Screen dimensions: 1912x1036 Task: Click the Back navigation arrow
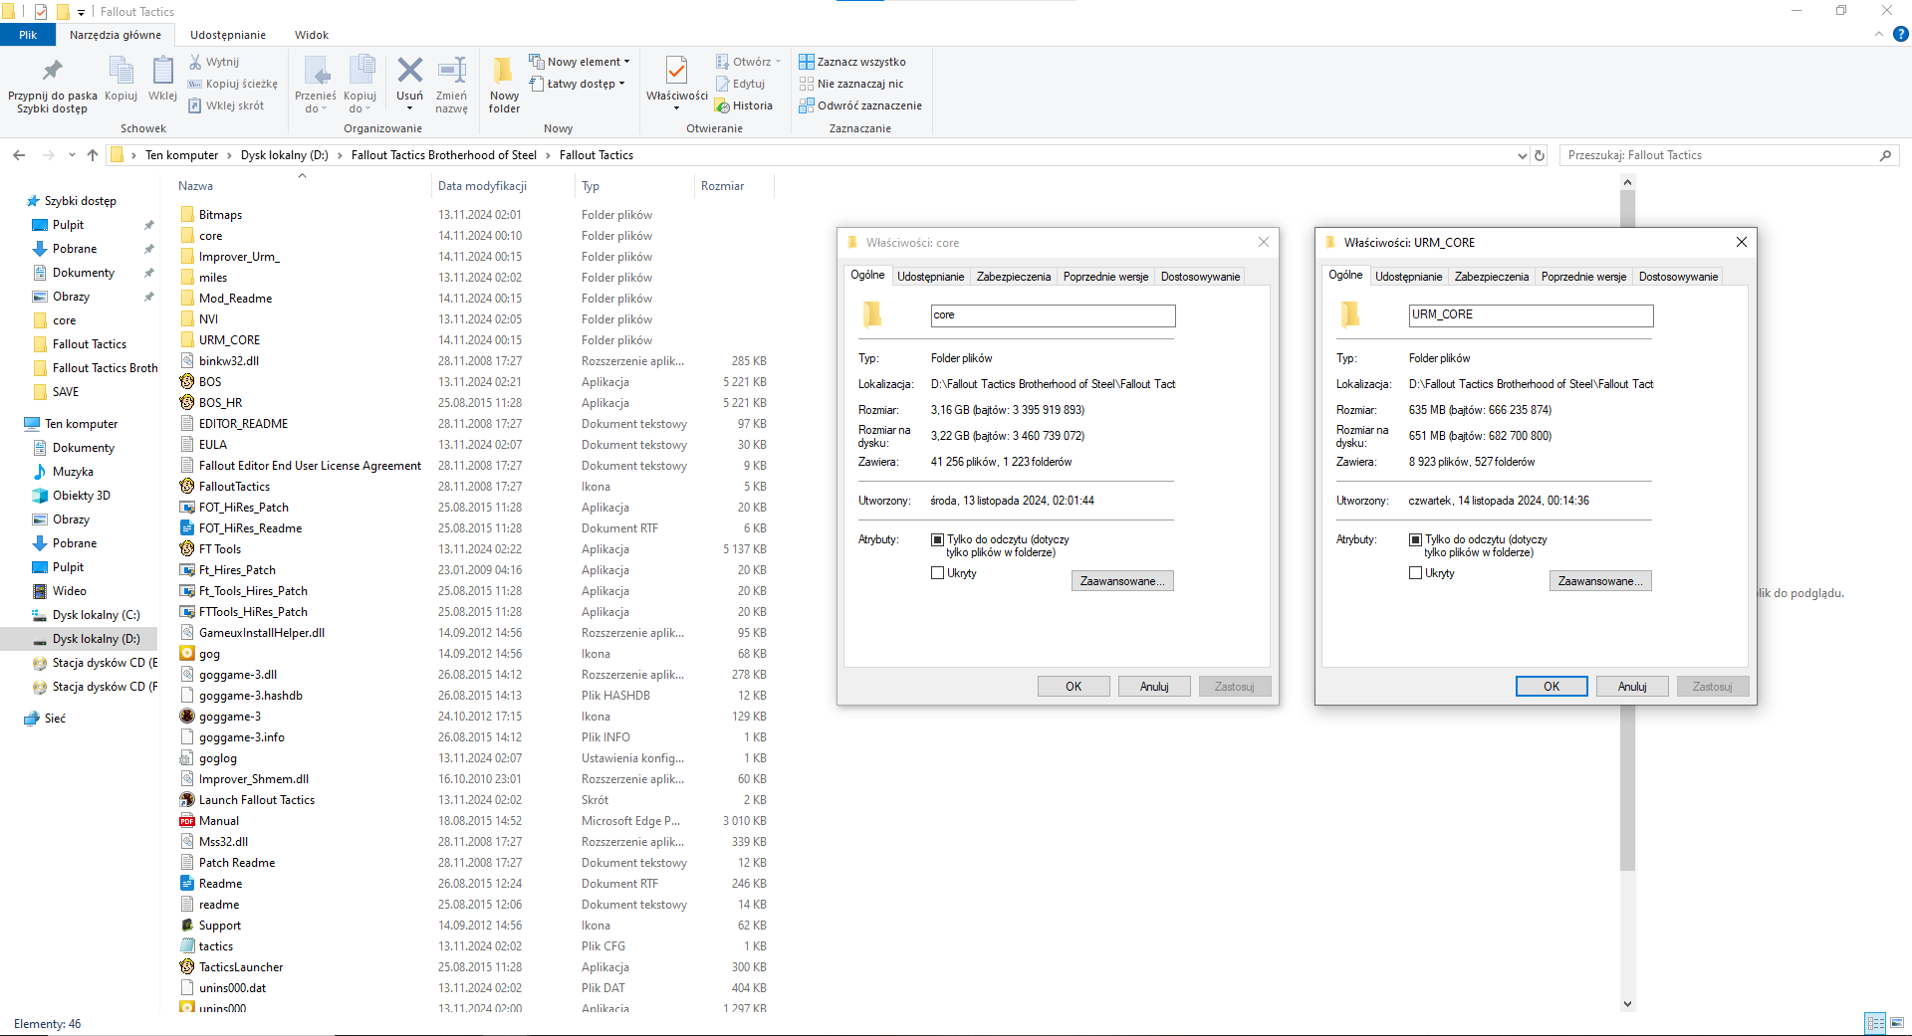point(19,155)
